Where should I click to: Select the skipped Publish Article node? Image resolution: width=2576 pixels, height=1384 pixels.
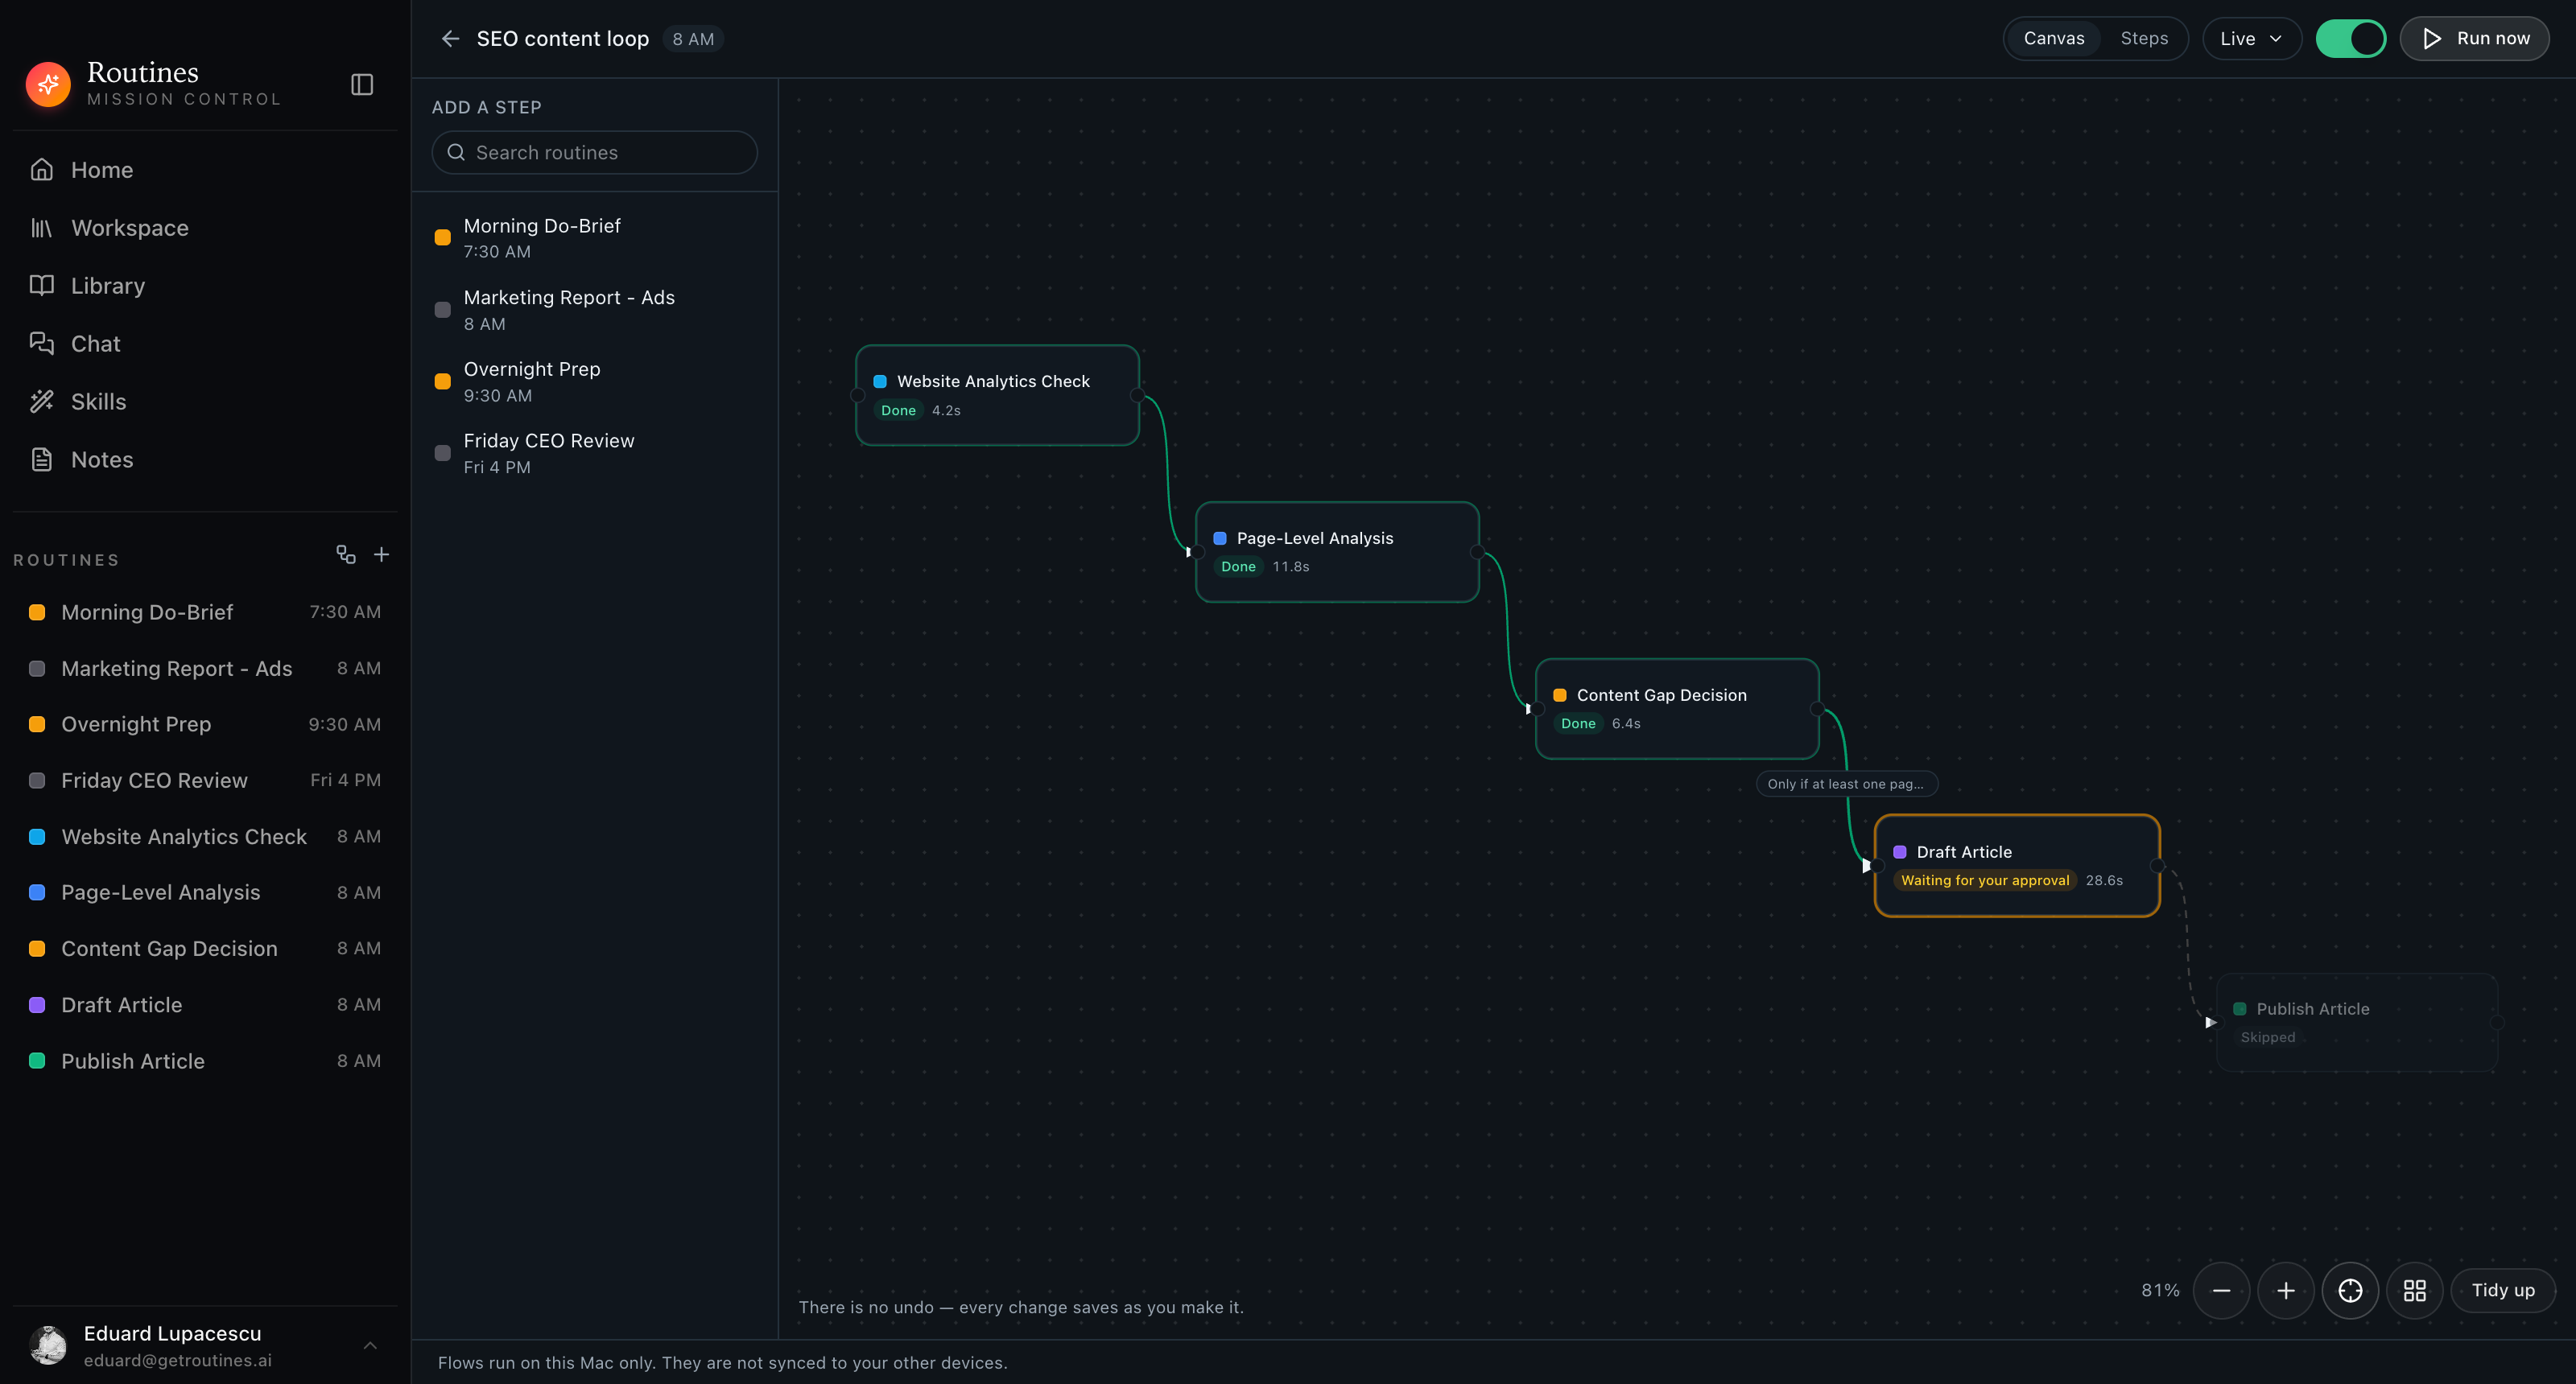(x=2357, y=1024)
